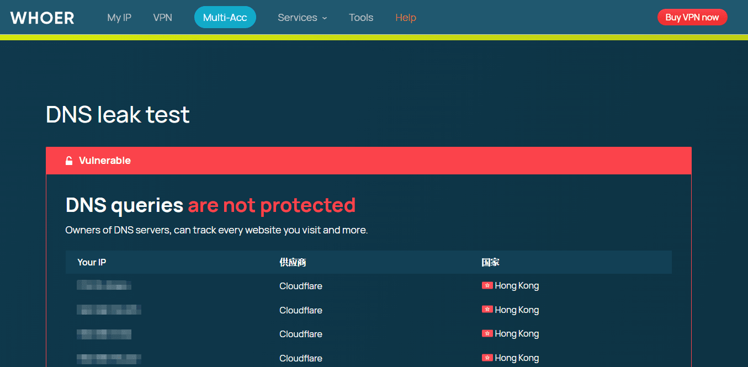Click Cloudflare provider in the second row
748x367 pixels.
point(301,310)
